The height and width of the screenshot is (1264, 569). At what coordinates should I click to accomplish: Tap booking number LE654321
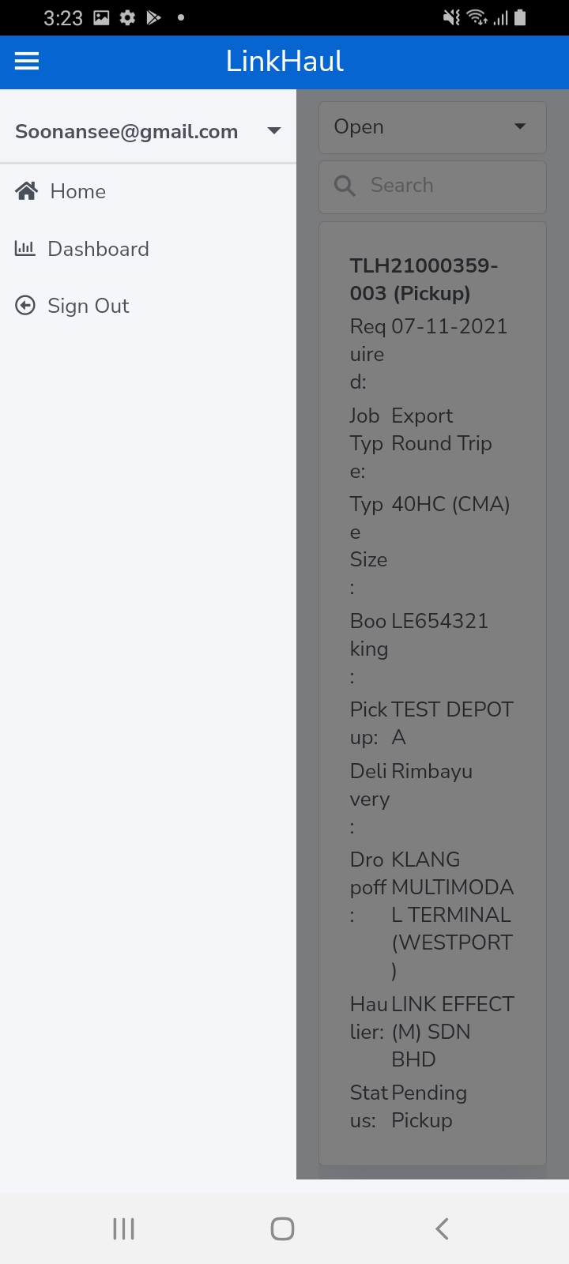pos(439,621)
